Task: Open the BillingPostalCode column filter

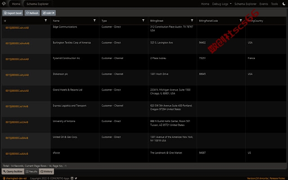Action: (x=241, y=21)
